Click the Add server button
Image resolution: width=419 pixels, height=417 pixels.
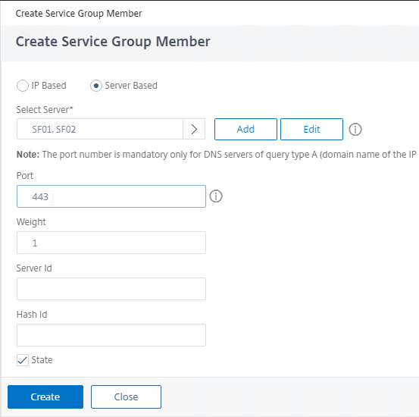(245, 129)
